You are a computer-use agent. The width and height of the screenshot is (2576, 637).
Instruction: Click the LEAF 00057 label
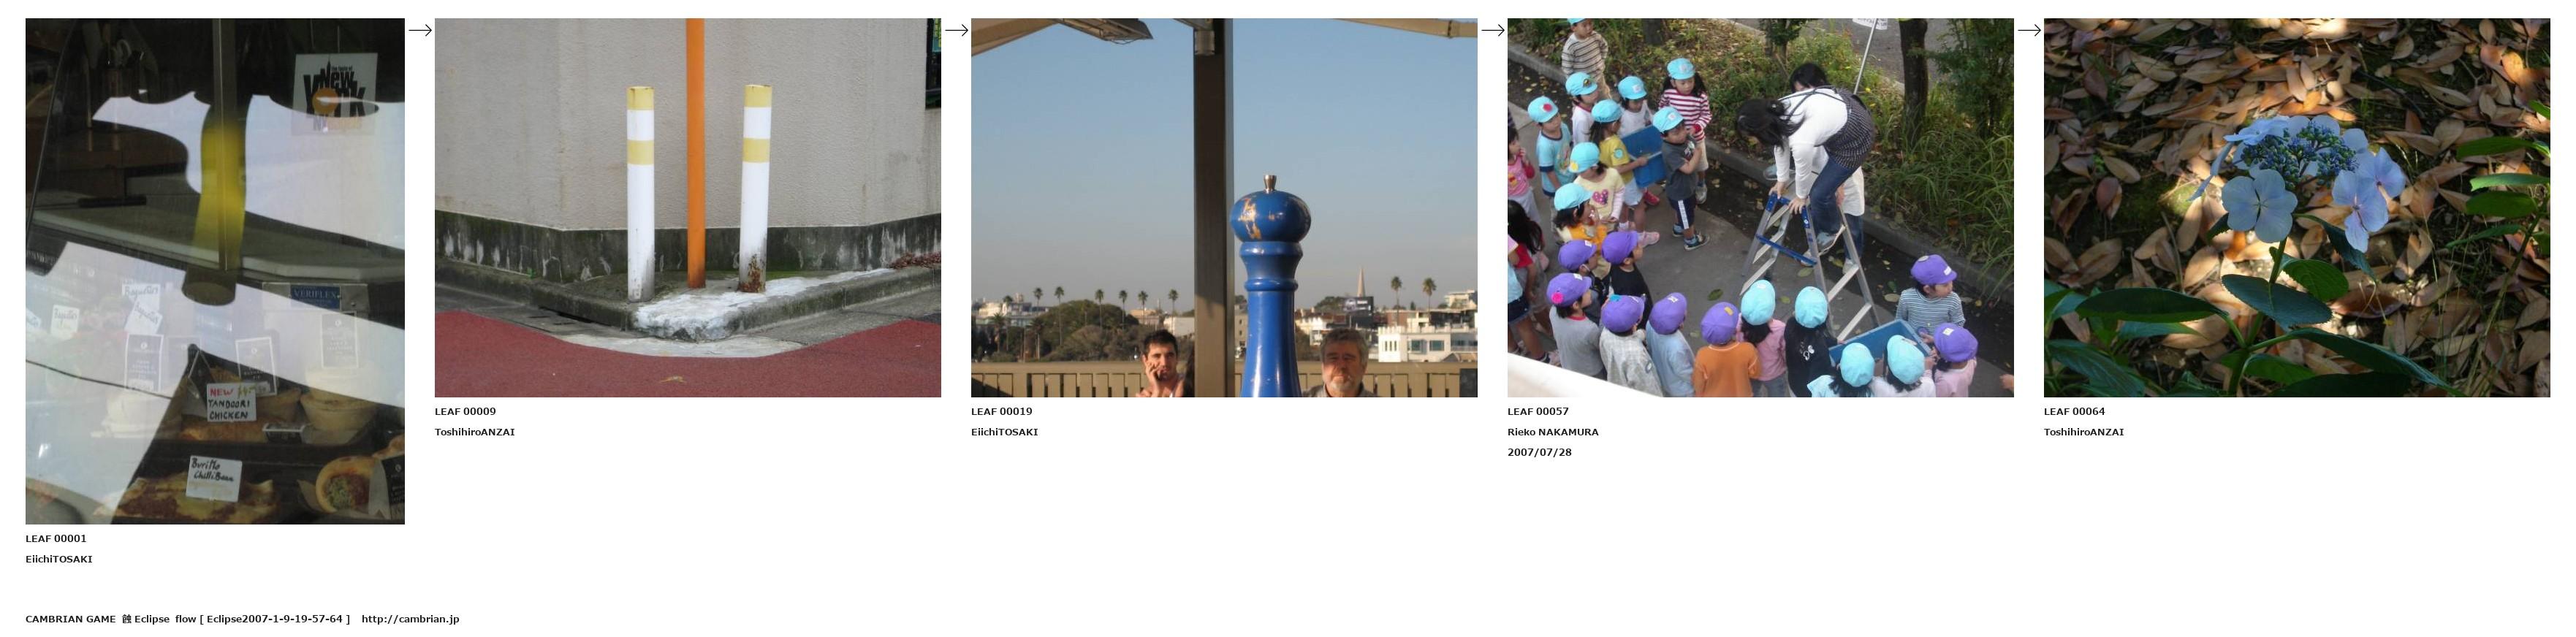coord(1538,412)
